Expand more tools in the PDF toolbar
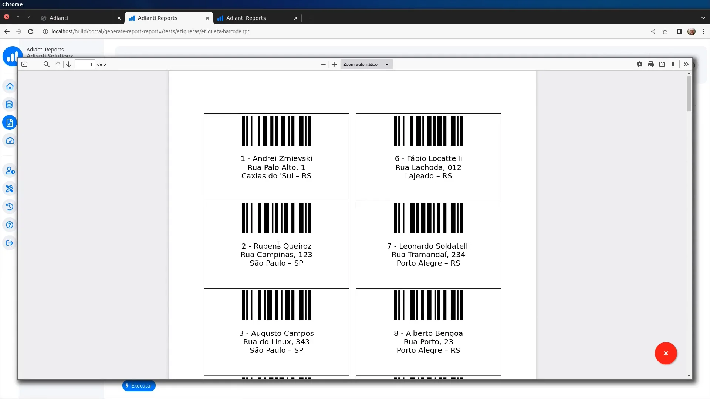710x399 pixels. click(x=686, y=64)
